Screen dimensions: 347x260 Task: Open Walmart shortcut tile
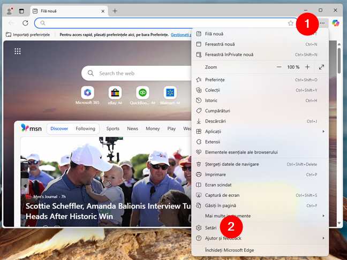170,96
